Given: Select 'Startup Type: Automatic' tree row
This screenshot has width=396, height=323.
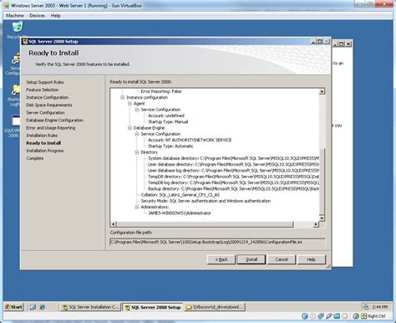Looking at the screenshot, I should tap(170, 146).
